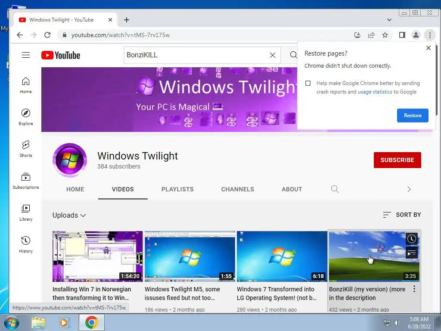The image size is (441, 331).
Task: Open Windows Media Player from taskbar
Action: 65,322
